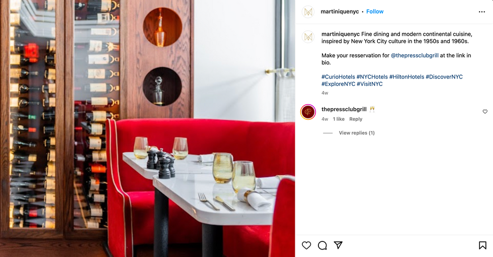Open martiniquenyc username in post header

pos(340,12)
